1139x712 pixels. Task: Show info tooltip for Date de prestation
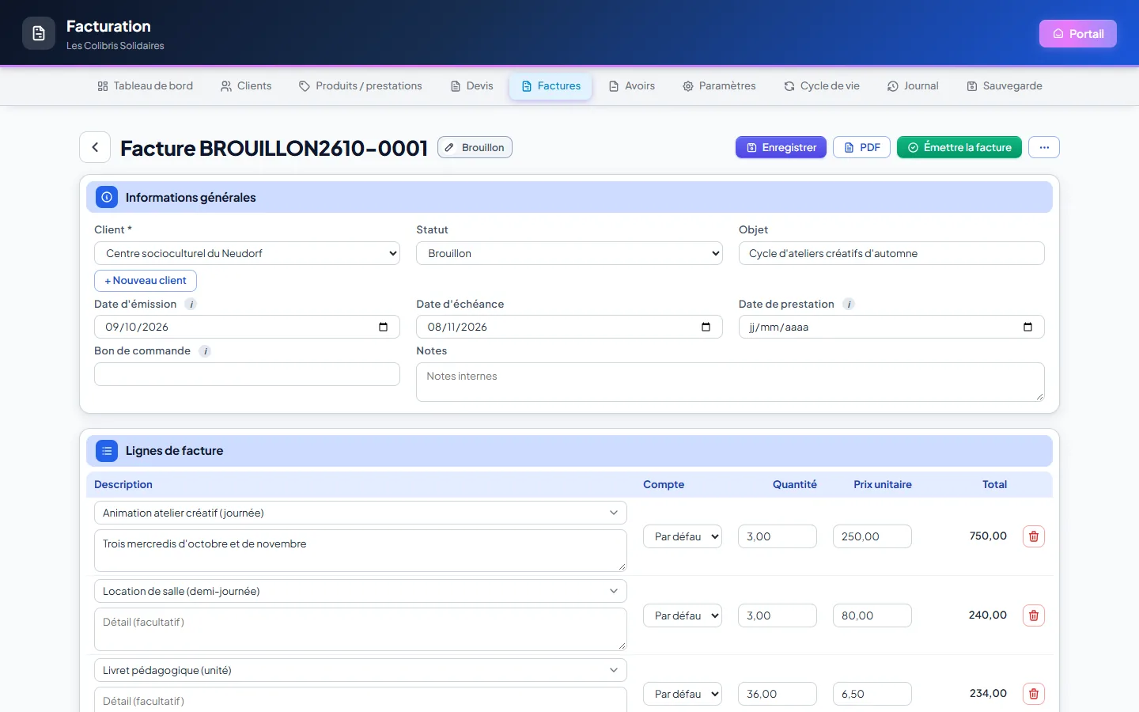tap(849, 304)
